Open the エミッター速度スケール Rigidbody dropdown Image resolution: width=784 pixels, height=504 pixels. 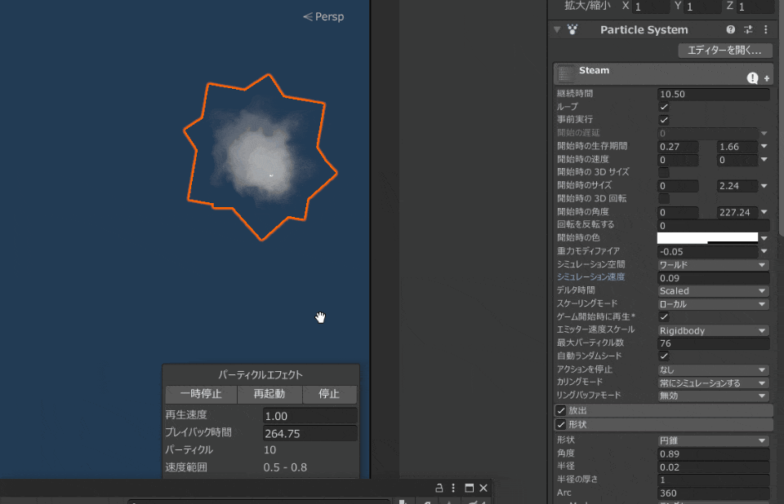coord(713,330)
